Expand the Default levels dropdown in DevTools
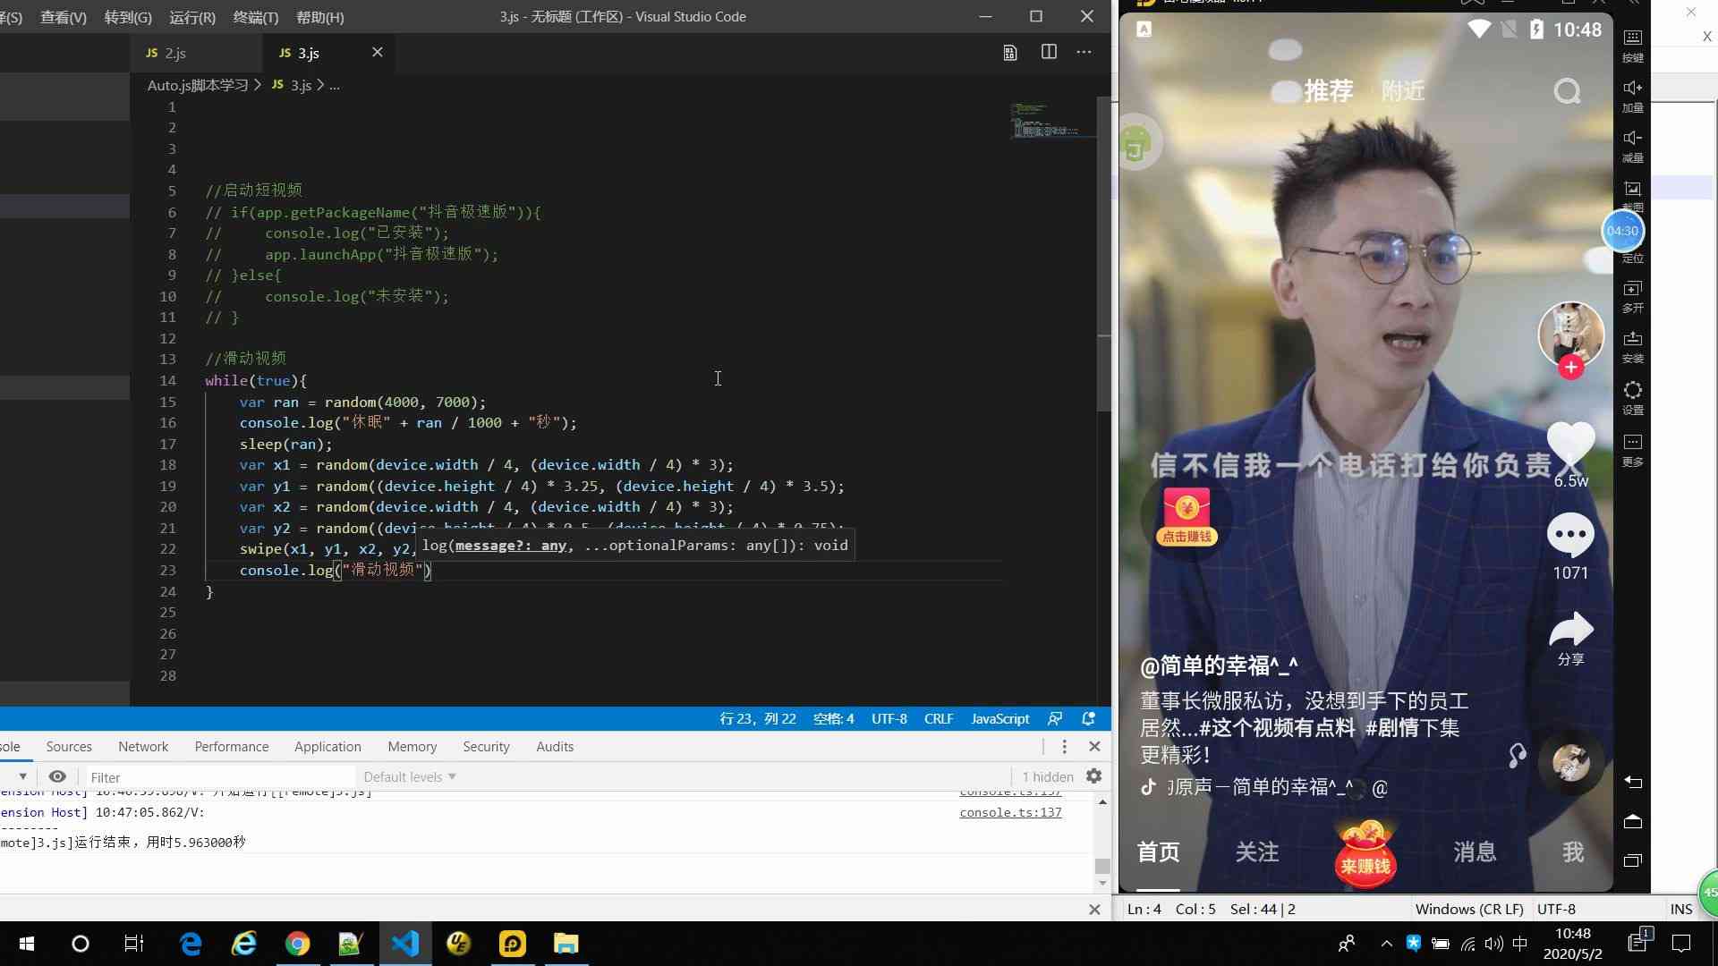 pos(408,775)
